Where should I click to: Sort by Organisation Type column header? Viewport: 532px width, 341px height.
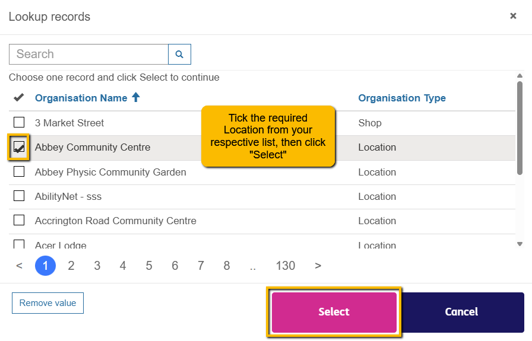[x=401, y=98]
